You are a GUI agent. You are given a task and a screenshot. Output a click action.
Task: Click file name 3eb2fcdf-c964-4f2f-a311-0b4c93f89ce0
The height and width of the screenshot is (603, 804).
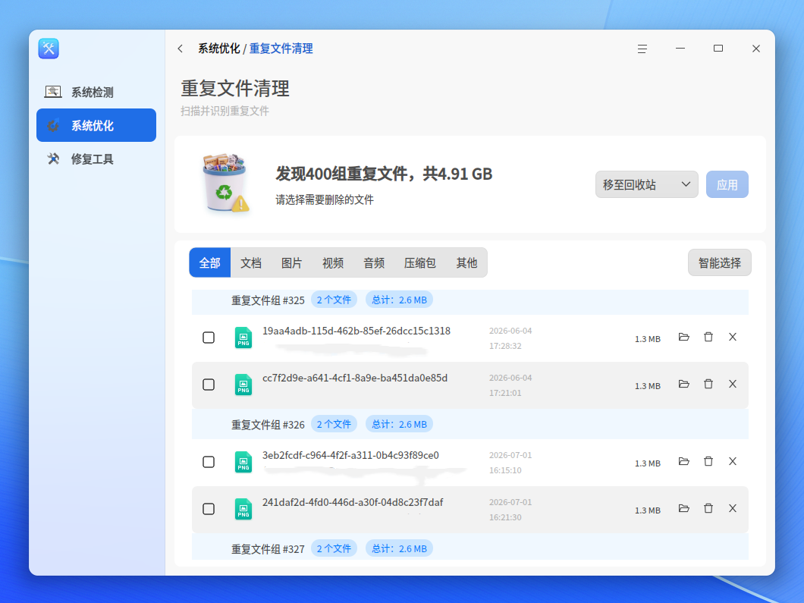click(350, 455)
